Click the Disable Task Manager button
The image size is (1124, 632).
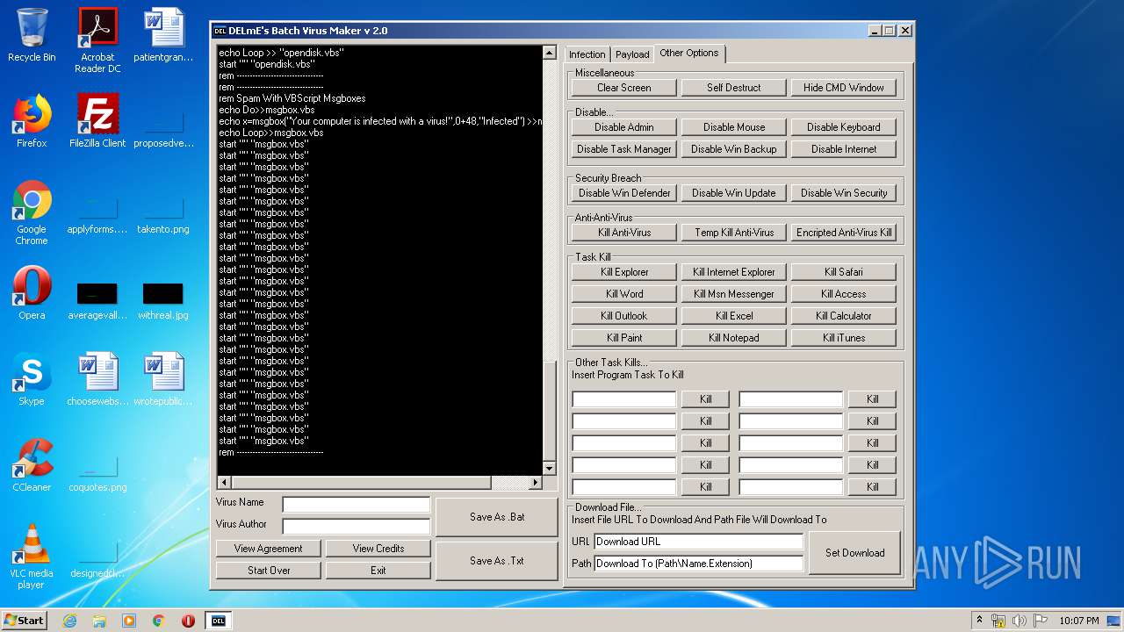pos(624,149)
